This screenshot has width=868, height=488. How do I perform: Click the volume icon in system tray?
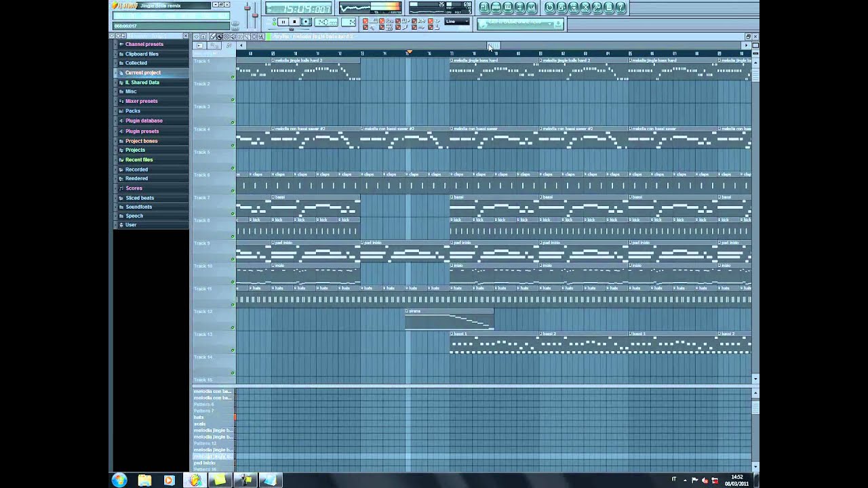click(705, 481)
